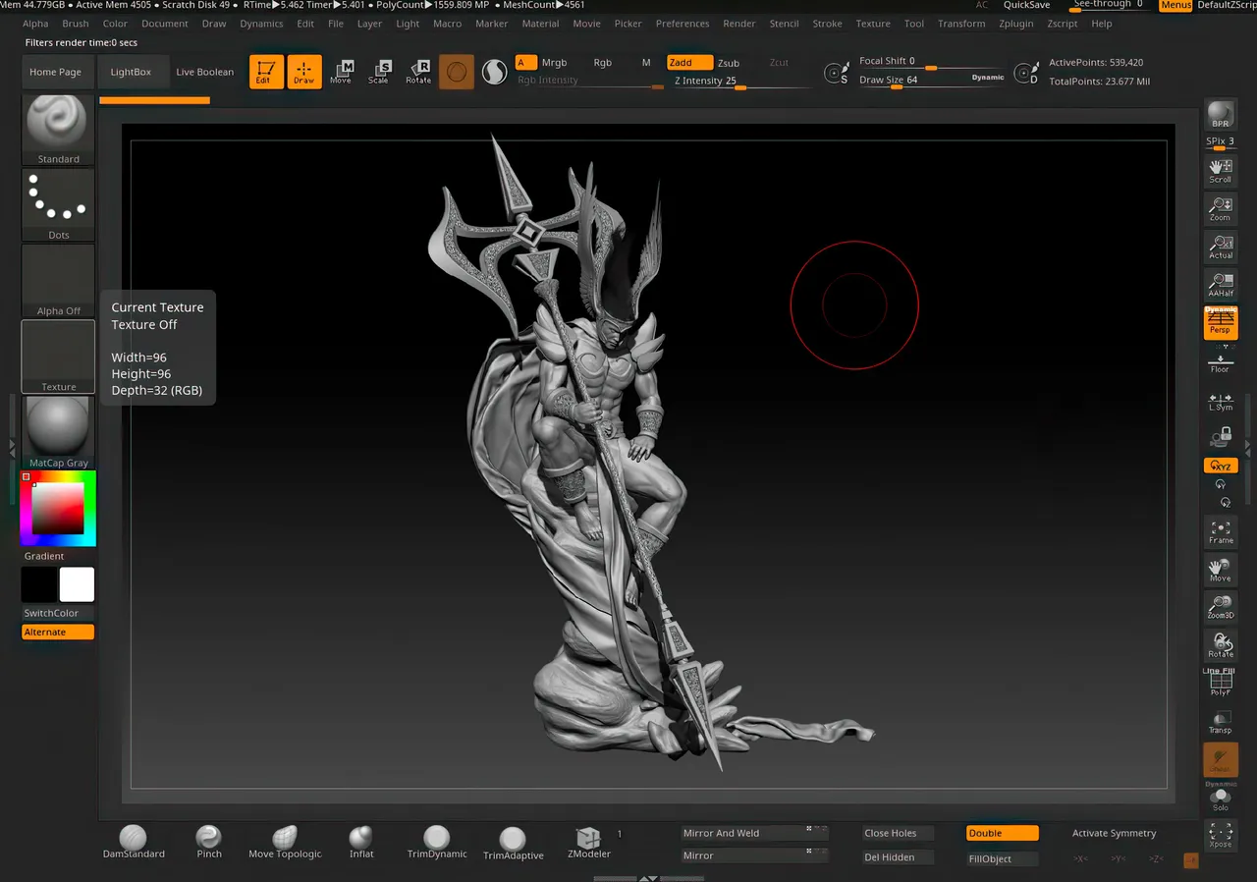
Task: Open the Brush menu
Action: [x=76, y=24]
